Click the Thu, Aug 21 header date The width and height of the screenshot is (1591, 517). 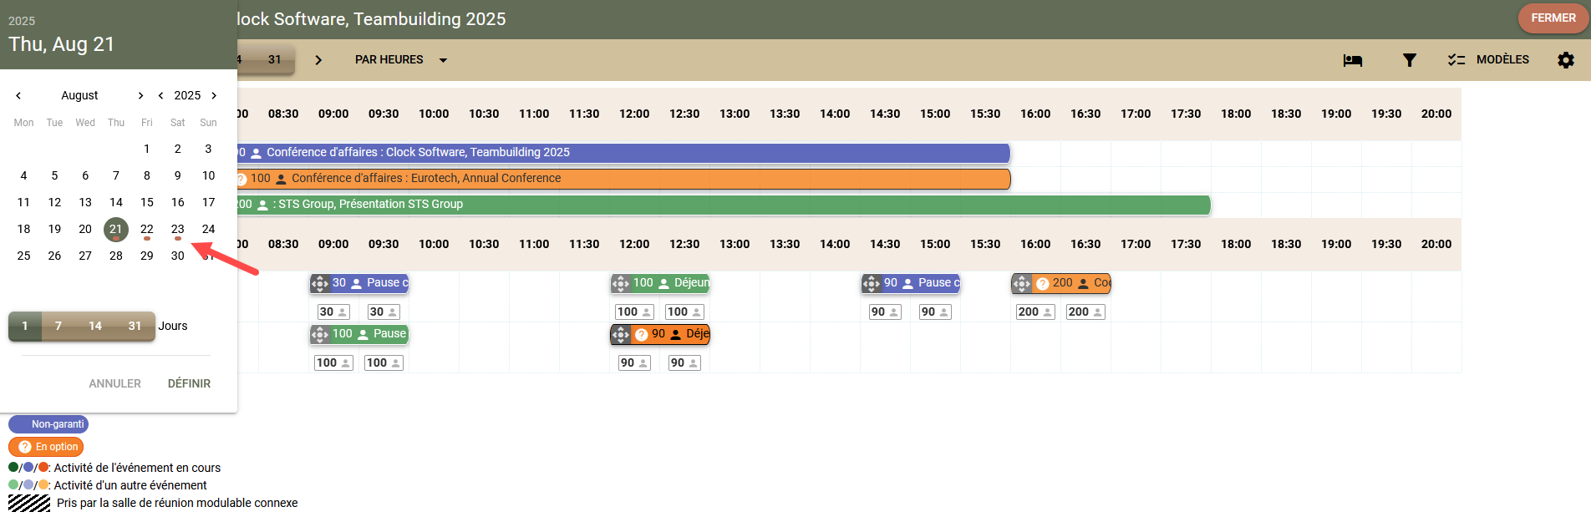62,44
